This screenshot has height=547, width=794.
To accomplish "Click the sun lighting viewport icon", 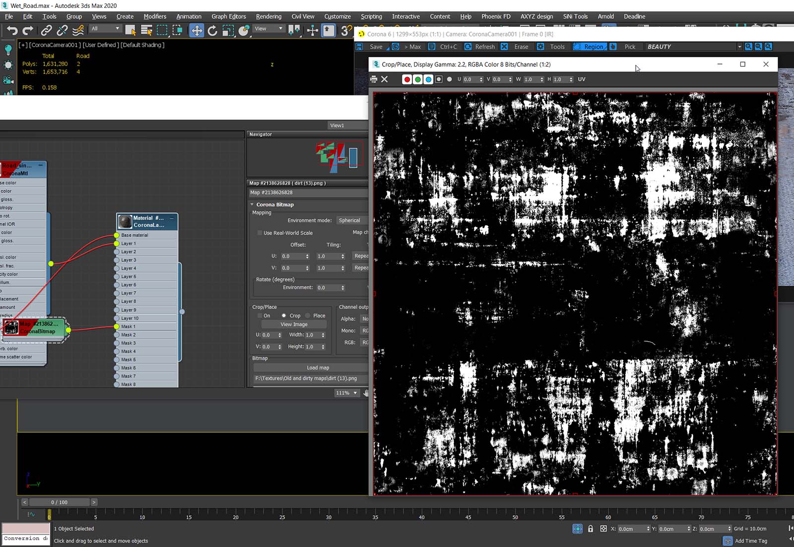I will (x=8, y=65).
